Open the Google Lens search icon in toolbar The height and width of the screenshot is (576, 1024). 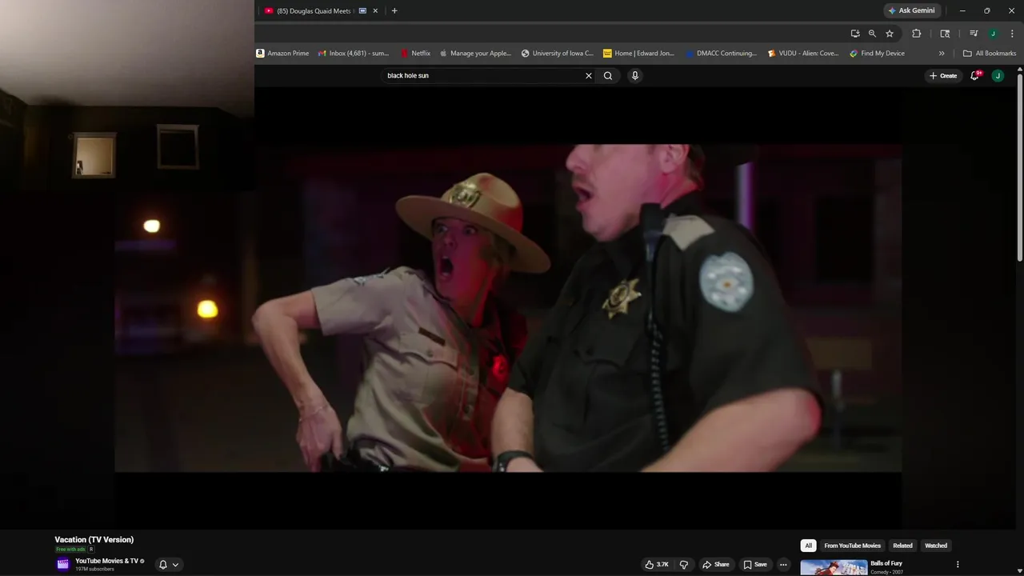pos(945,34)
